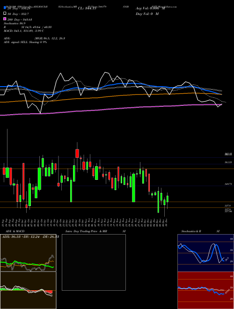Image resolution: width=234 pixels, height=309 pixels.
Task: Click the 'Stochastics & R' panel heading
Action: point(191,231)
